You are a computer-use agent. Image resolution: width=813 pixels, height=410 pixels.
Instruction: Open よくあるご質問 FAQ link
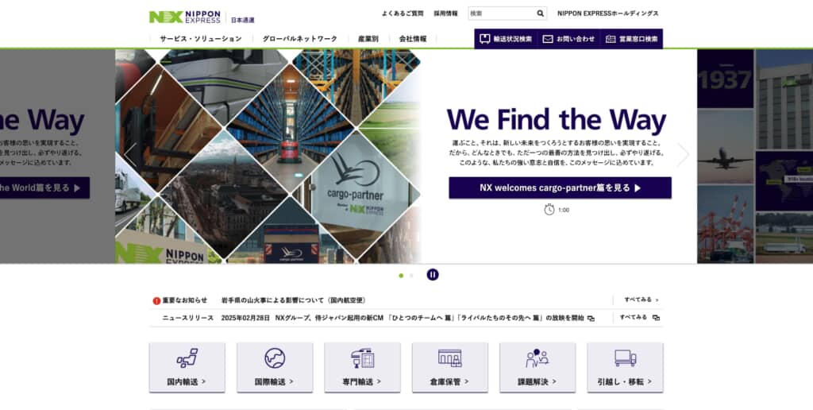point(403,14)
